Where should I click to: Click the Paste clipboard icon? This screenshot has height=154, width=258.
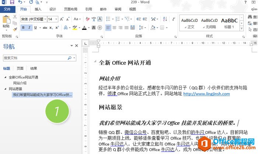(x=6, y=20)
